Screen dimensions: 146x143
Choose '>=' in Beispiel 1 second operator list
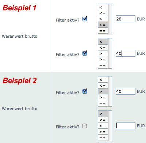coord(103,59)
